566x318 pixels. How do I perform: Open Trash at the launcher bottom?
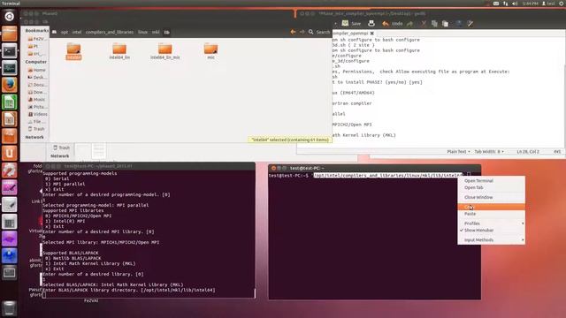(10, 308)
